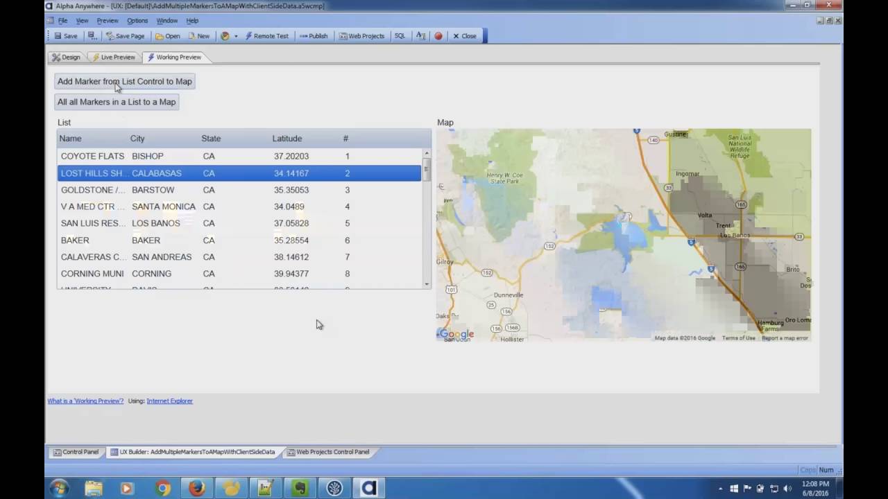Select the COYOTE FLATS list row

(x=239, y=156)
